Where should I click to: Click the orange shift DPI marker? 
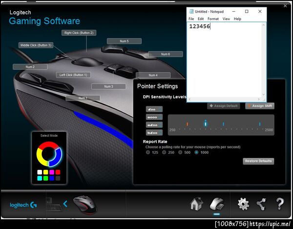(x=187, y=124)
